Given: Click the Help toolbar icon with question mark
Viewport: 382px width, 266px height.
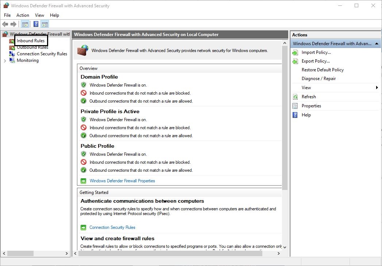Looking at the screenshot, I should click(x=36, y=24).
